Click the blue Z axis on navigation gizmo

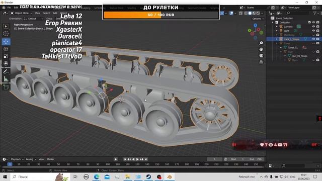point(255,25)
